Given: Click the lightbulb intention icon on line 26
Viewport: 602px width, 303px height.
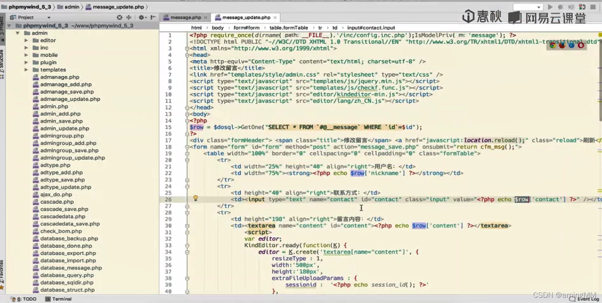Looking at the screenshot, I should coord(196,198).
